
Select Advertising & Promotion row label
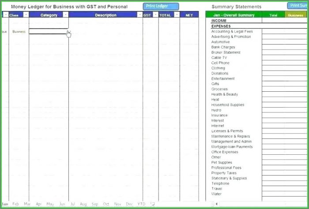point(231,37)
